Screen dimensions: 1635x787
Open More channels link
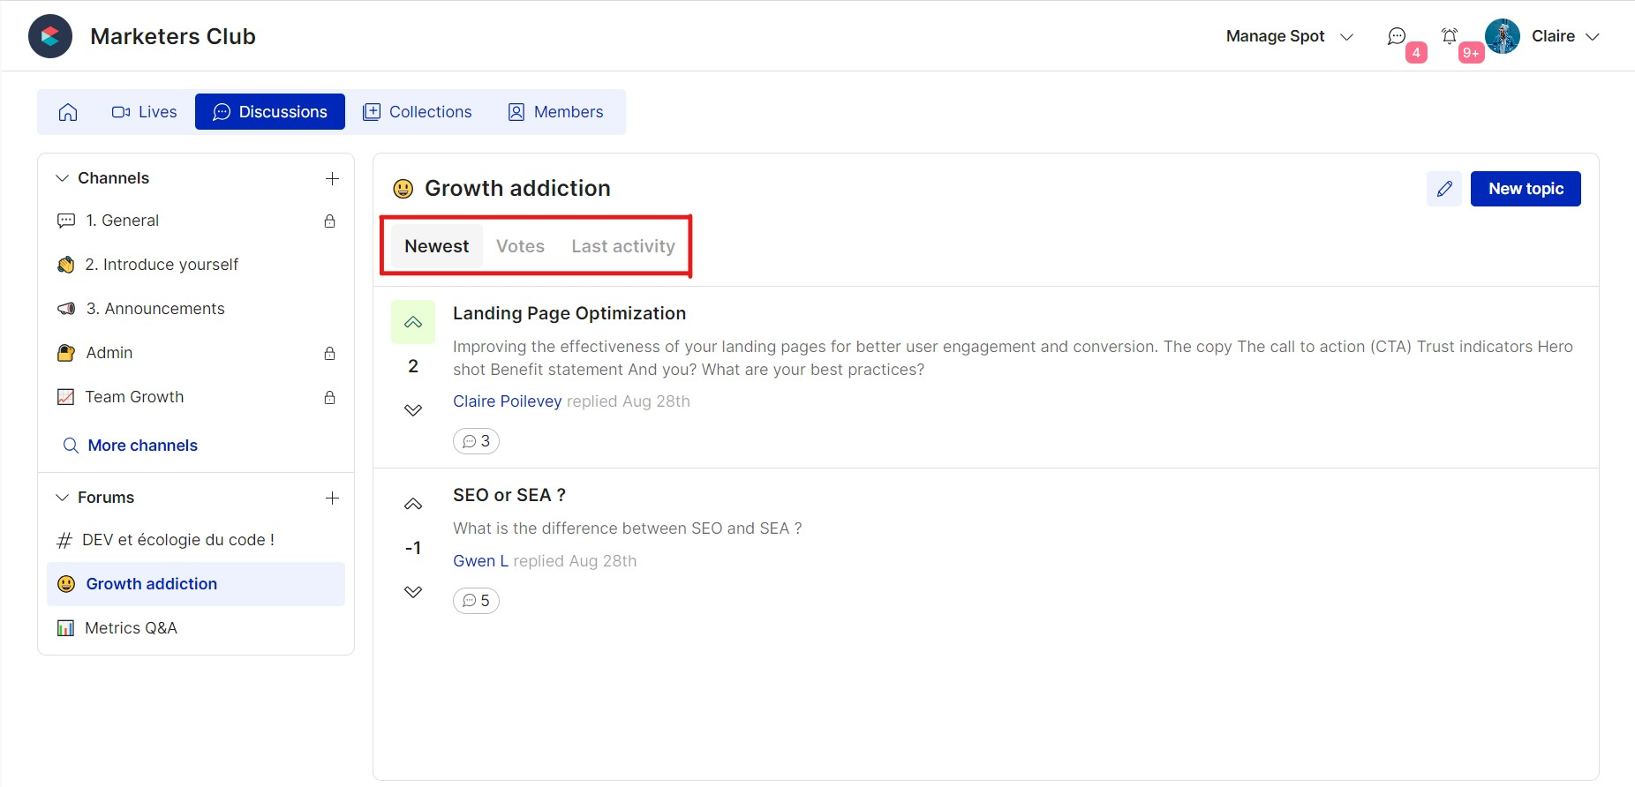point(142,446)
